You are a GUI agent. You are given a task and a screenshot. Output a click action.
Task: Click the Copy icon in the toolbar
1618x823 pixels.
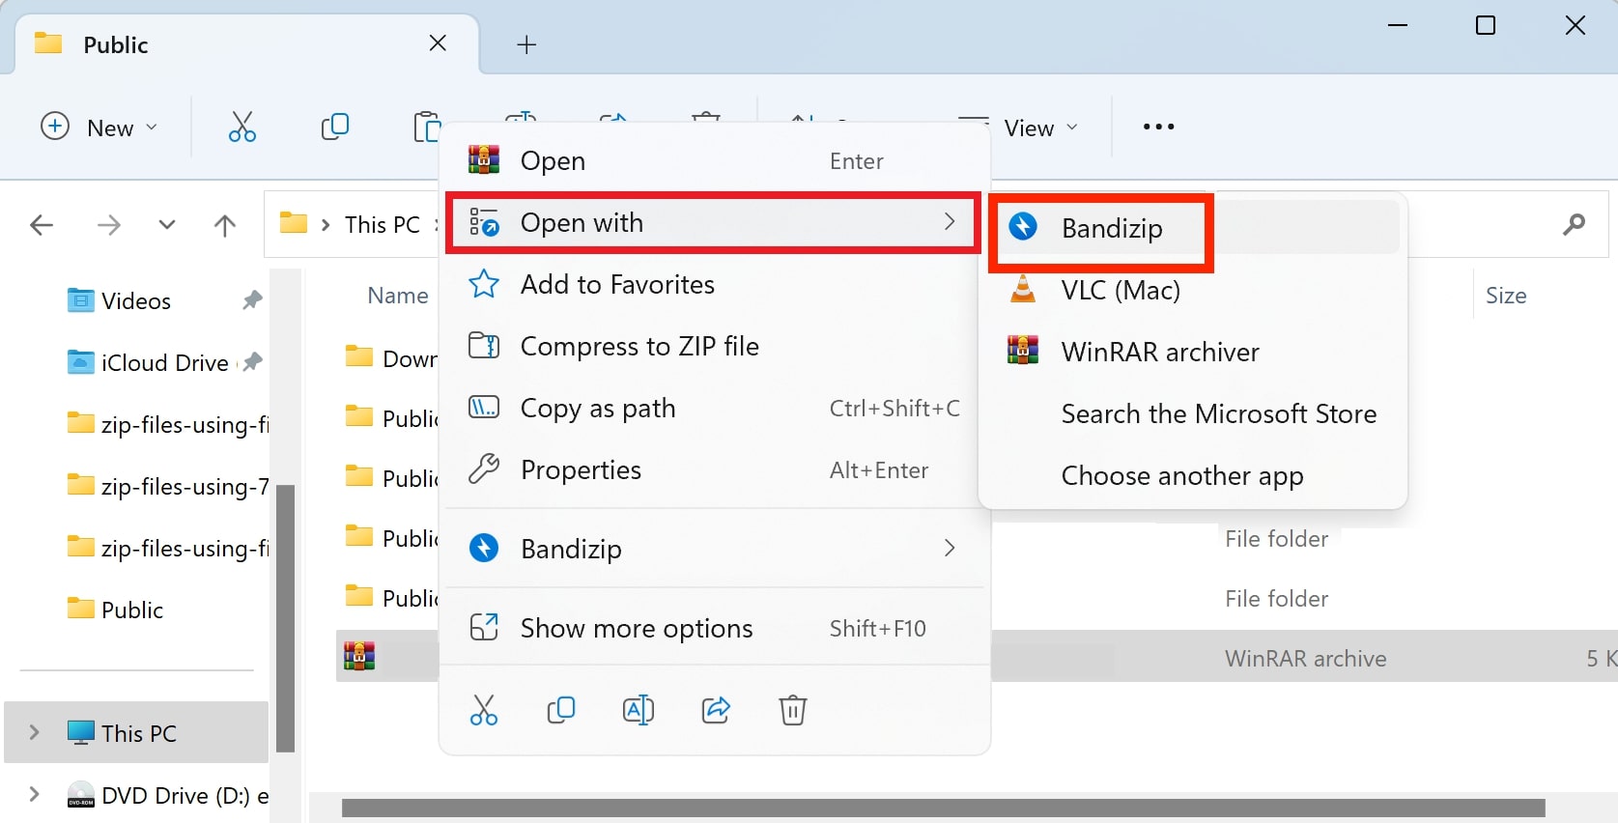[334, 127]
